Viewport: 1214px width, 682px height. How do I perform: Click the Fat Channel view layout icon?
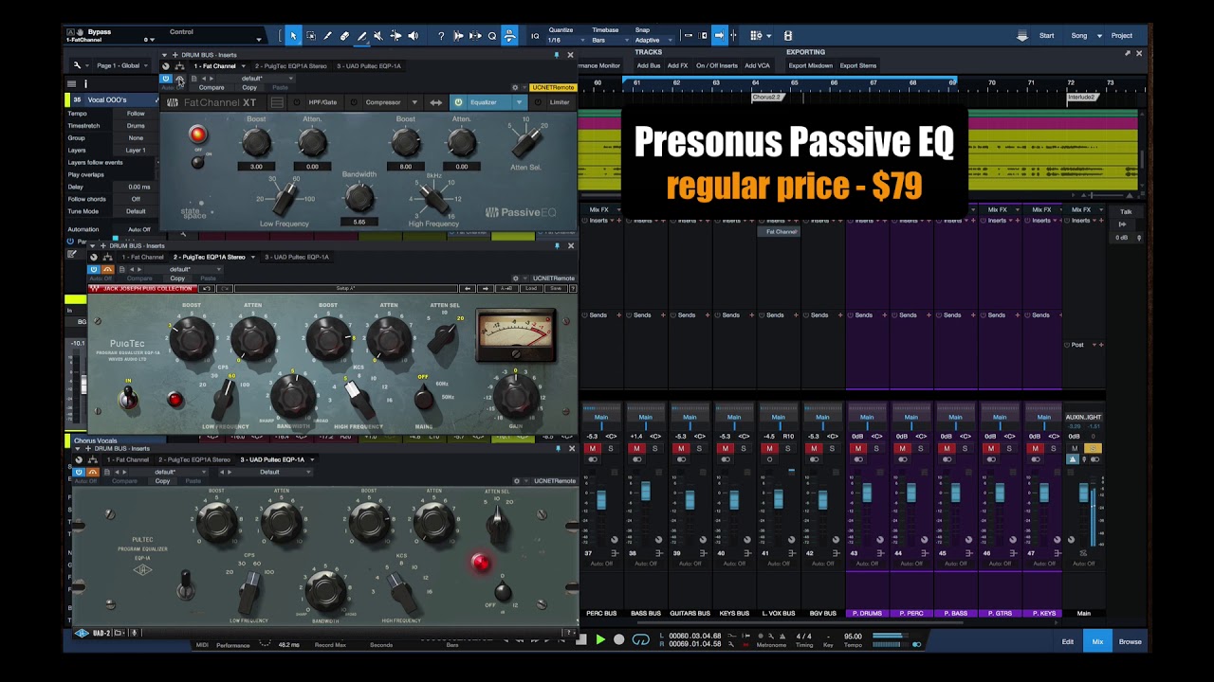click(277, 102)
